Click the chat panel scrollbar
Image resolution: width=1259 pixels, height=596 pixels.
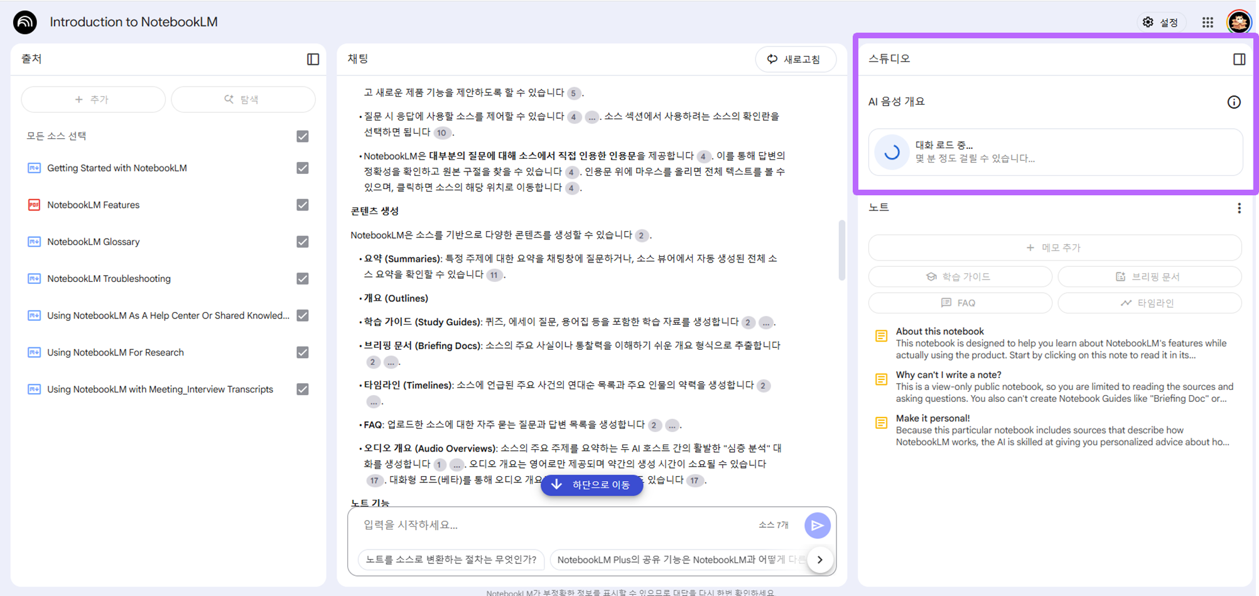[x=841, y=250]
